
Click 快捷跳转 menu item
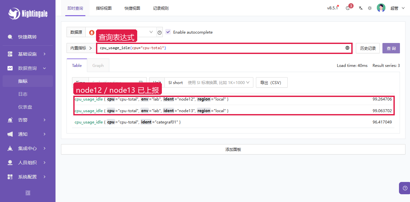pyautogui.click(x=28, y=37)
